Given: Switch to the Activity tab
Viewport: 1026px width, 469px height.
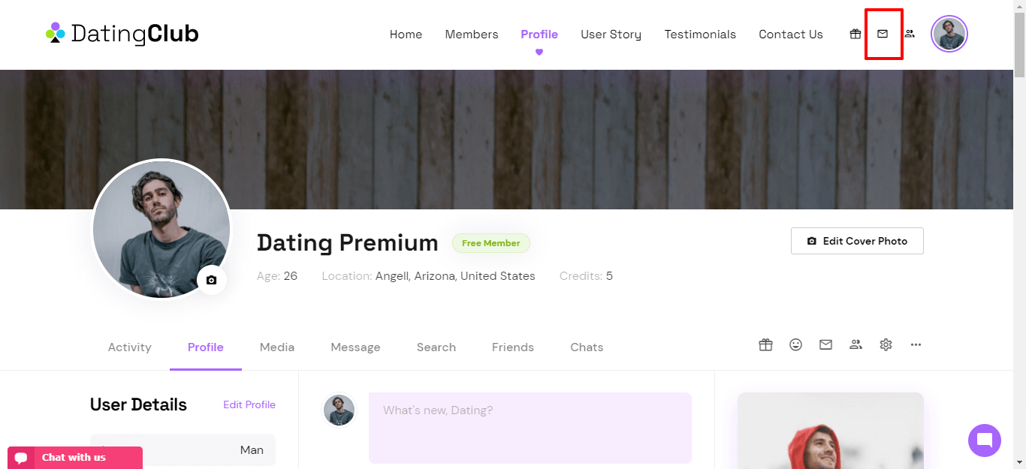Looking at the screenshot, I should coord(130,347).
